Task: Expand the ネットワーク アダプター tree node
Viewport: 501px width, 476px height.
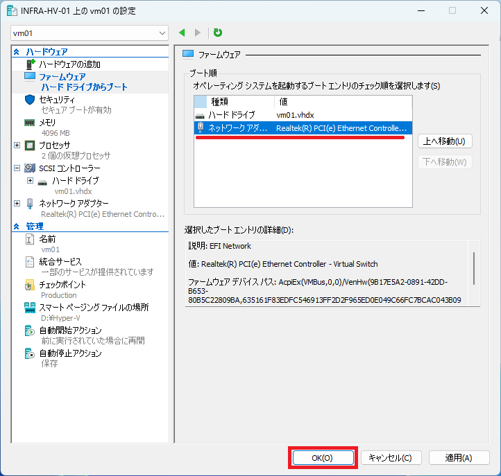Action: [17, 203]
